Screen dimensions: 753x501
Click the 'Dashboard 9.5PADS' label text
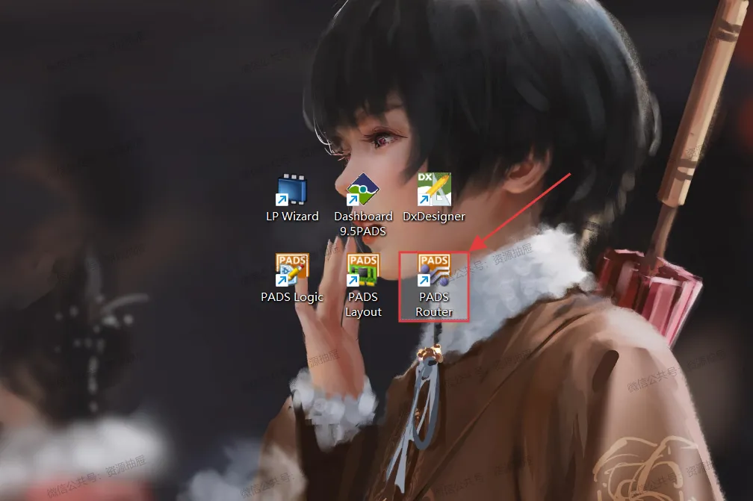[363, 224]
